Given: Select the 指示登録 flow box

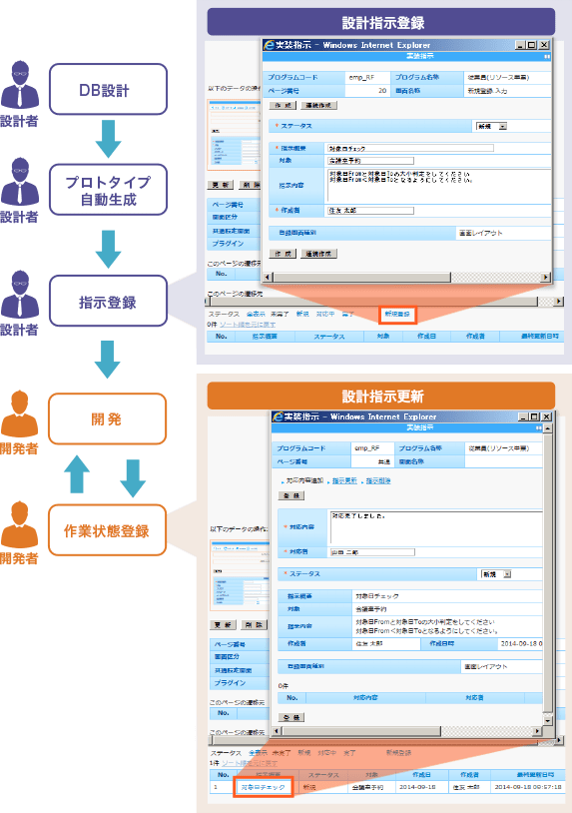Looking at the screenshot, I should [108, 301].
